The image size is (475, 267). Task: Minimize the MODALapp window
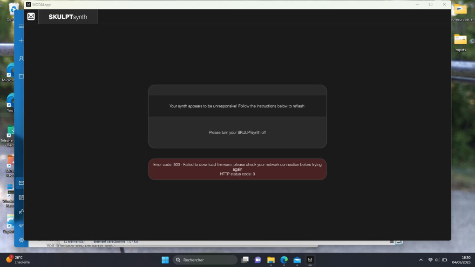417,5
